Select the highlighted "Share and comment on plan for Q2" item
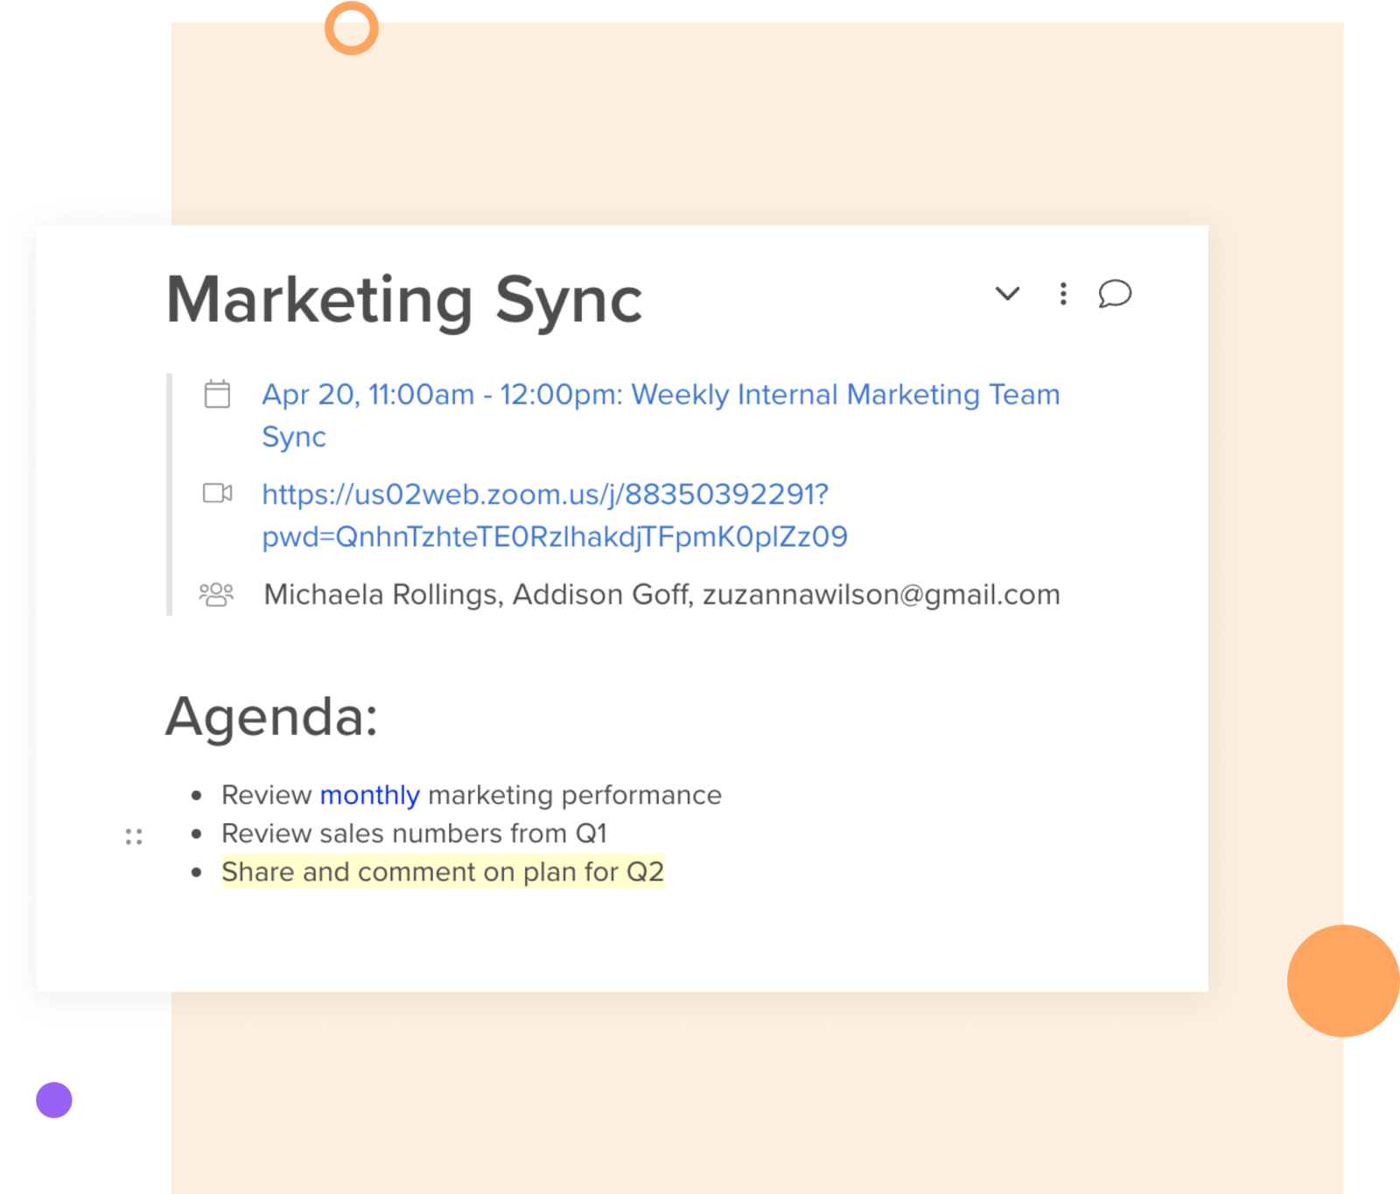The width and height of the screenshot is (1400, 1194). tap(443, 871)
